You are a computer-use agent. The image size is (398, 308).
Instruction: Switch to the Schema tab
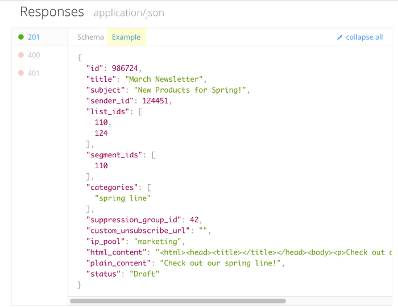(x=90, y=37)
